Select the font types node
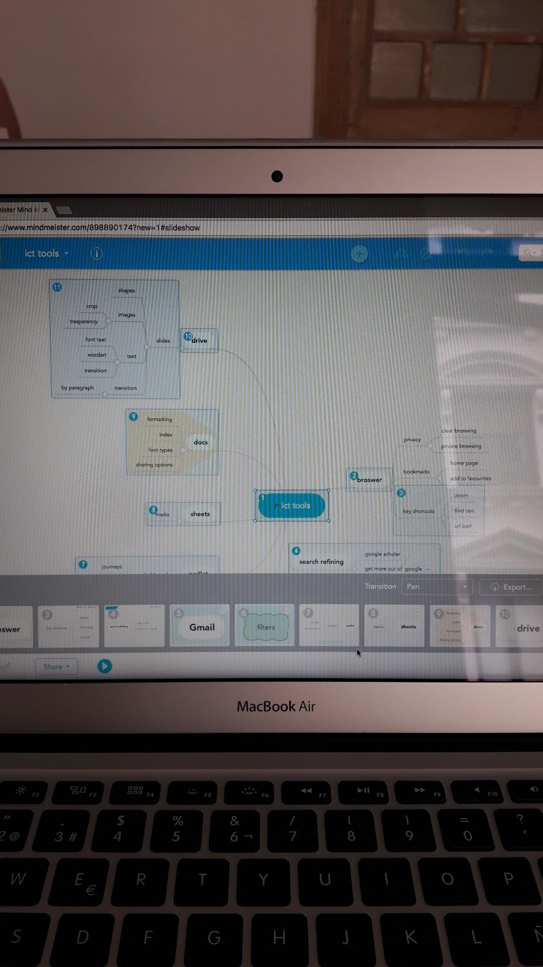Viewport: 543px width, 967px height. (160, 450)
